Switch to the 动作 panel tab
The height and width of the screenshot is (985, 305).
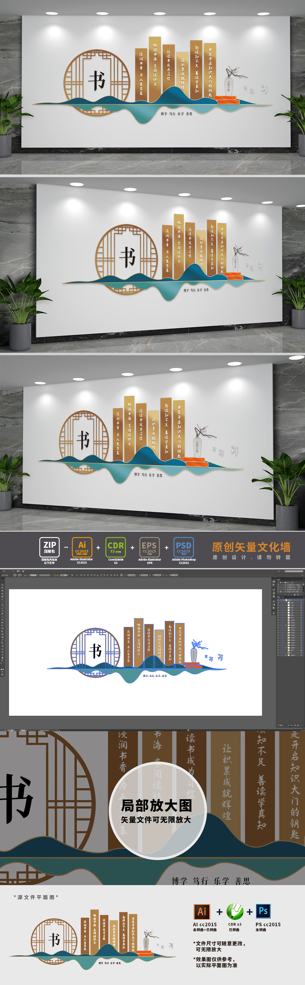[278, 580]
